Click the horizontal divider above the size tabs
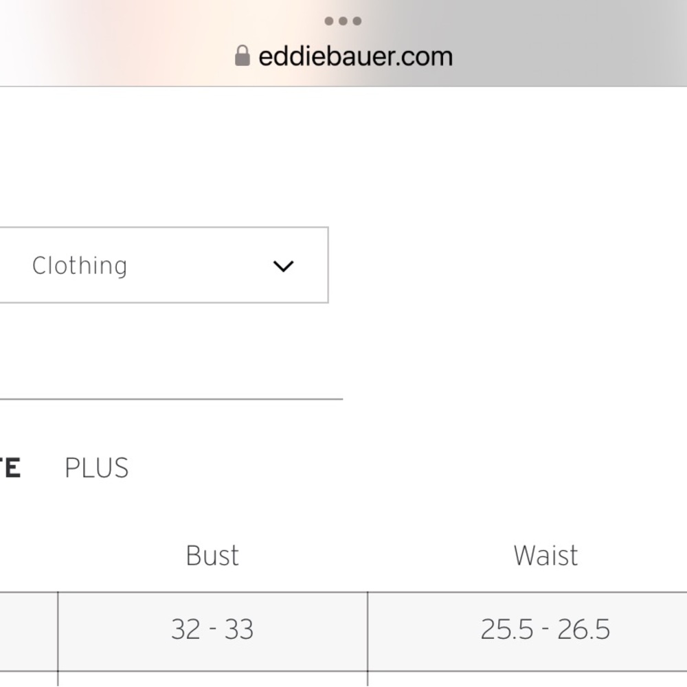This screenshot has height=687, width=687. click(x=172, y=397)
